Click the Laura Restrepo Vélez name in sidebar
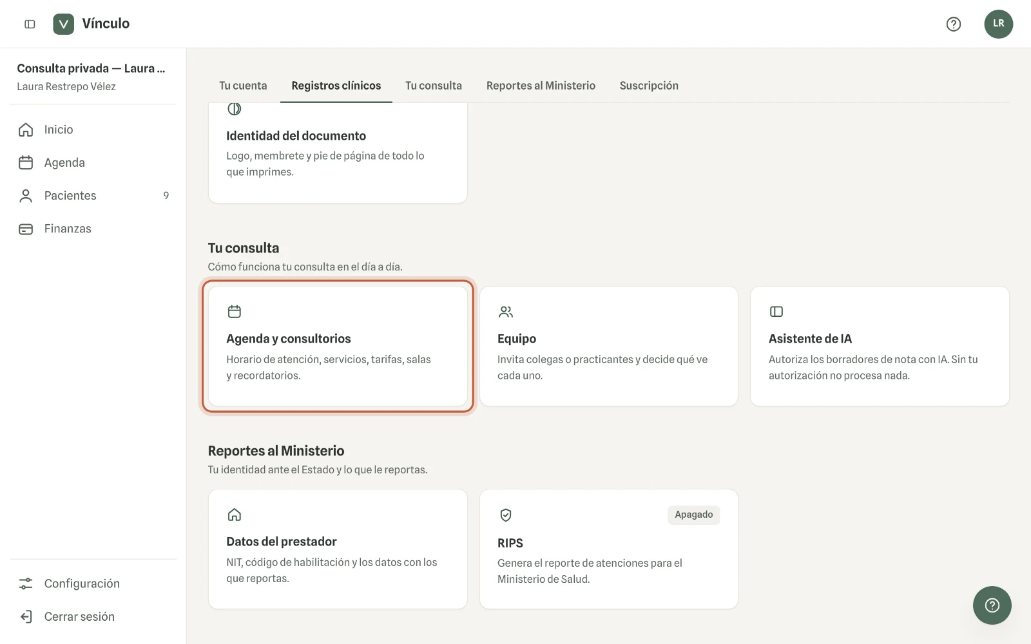Viewport: 1031px width, 644px height. [x=66, y=87]
